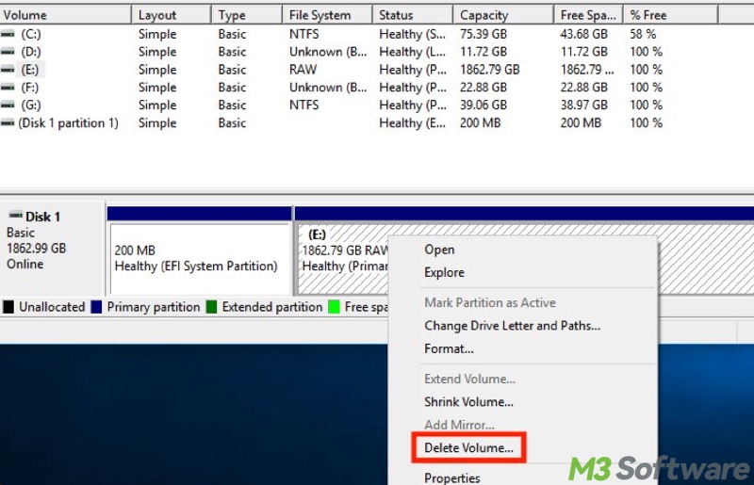Sort by the File System column header
754x485 pixels.
pyautogui.click(x=327, y=15)
